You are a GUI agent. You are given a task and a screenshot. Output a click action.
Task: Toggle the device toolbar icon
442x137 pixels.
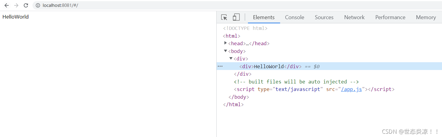236,17
